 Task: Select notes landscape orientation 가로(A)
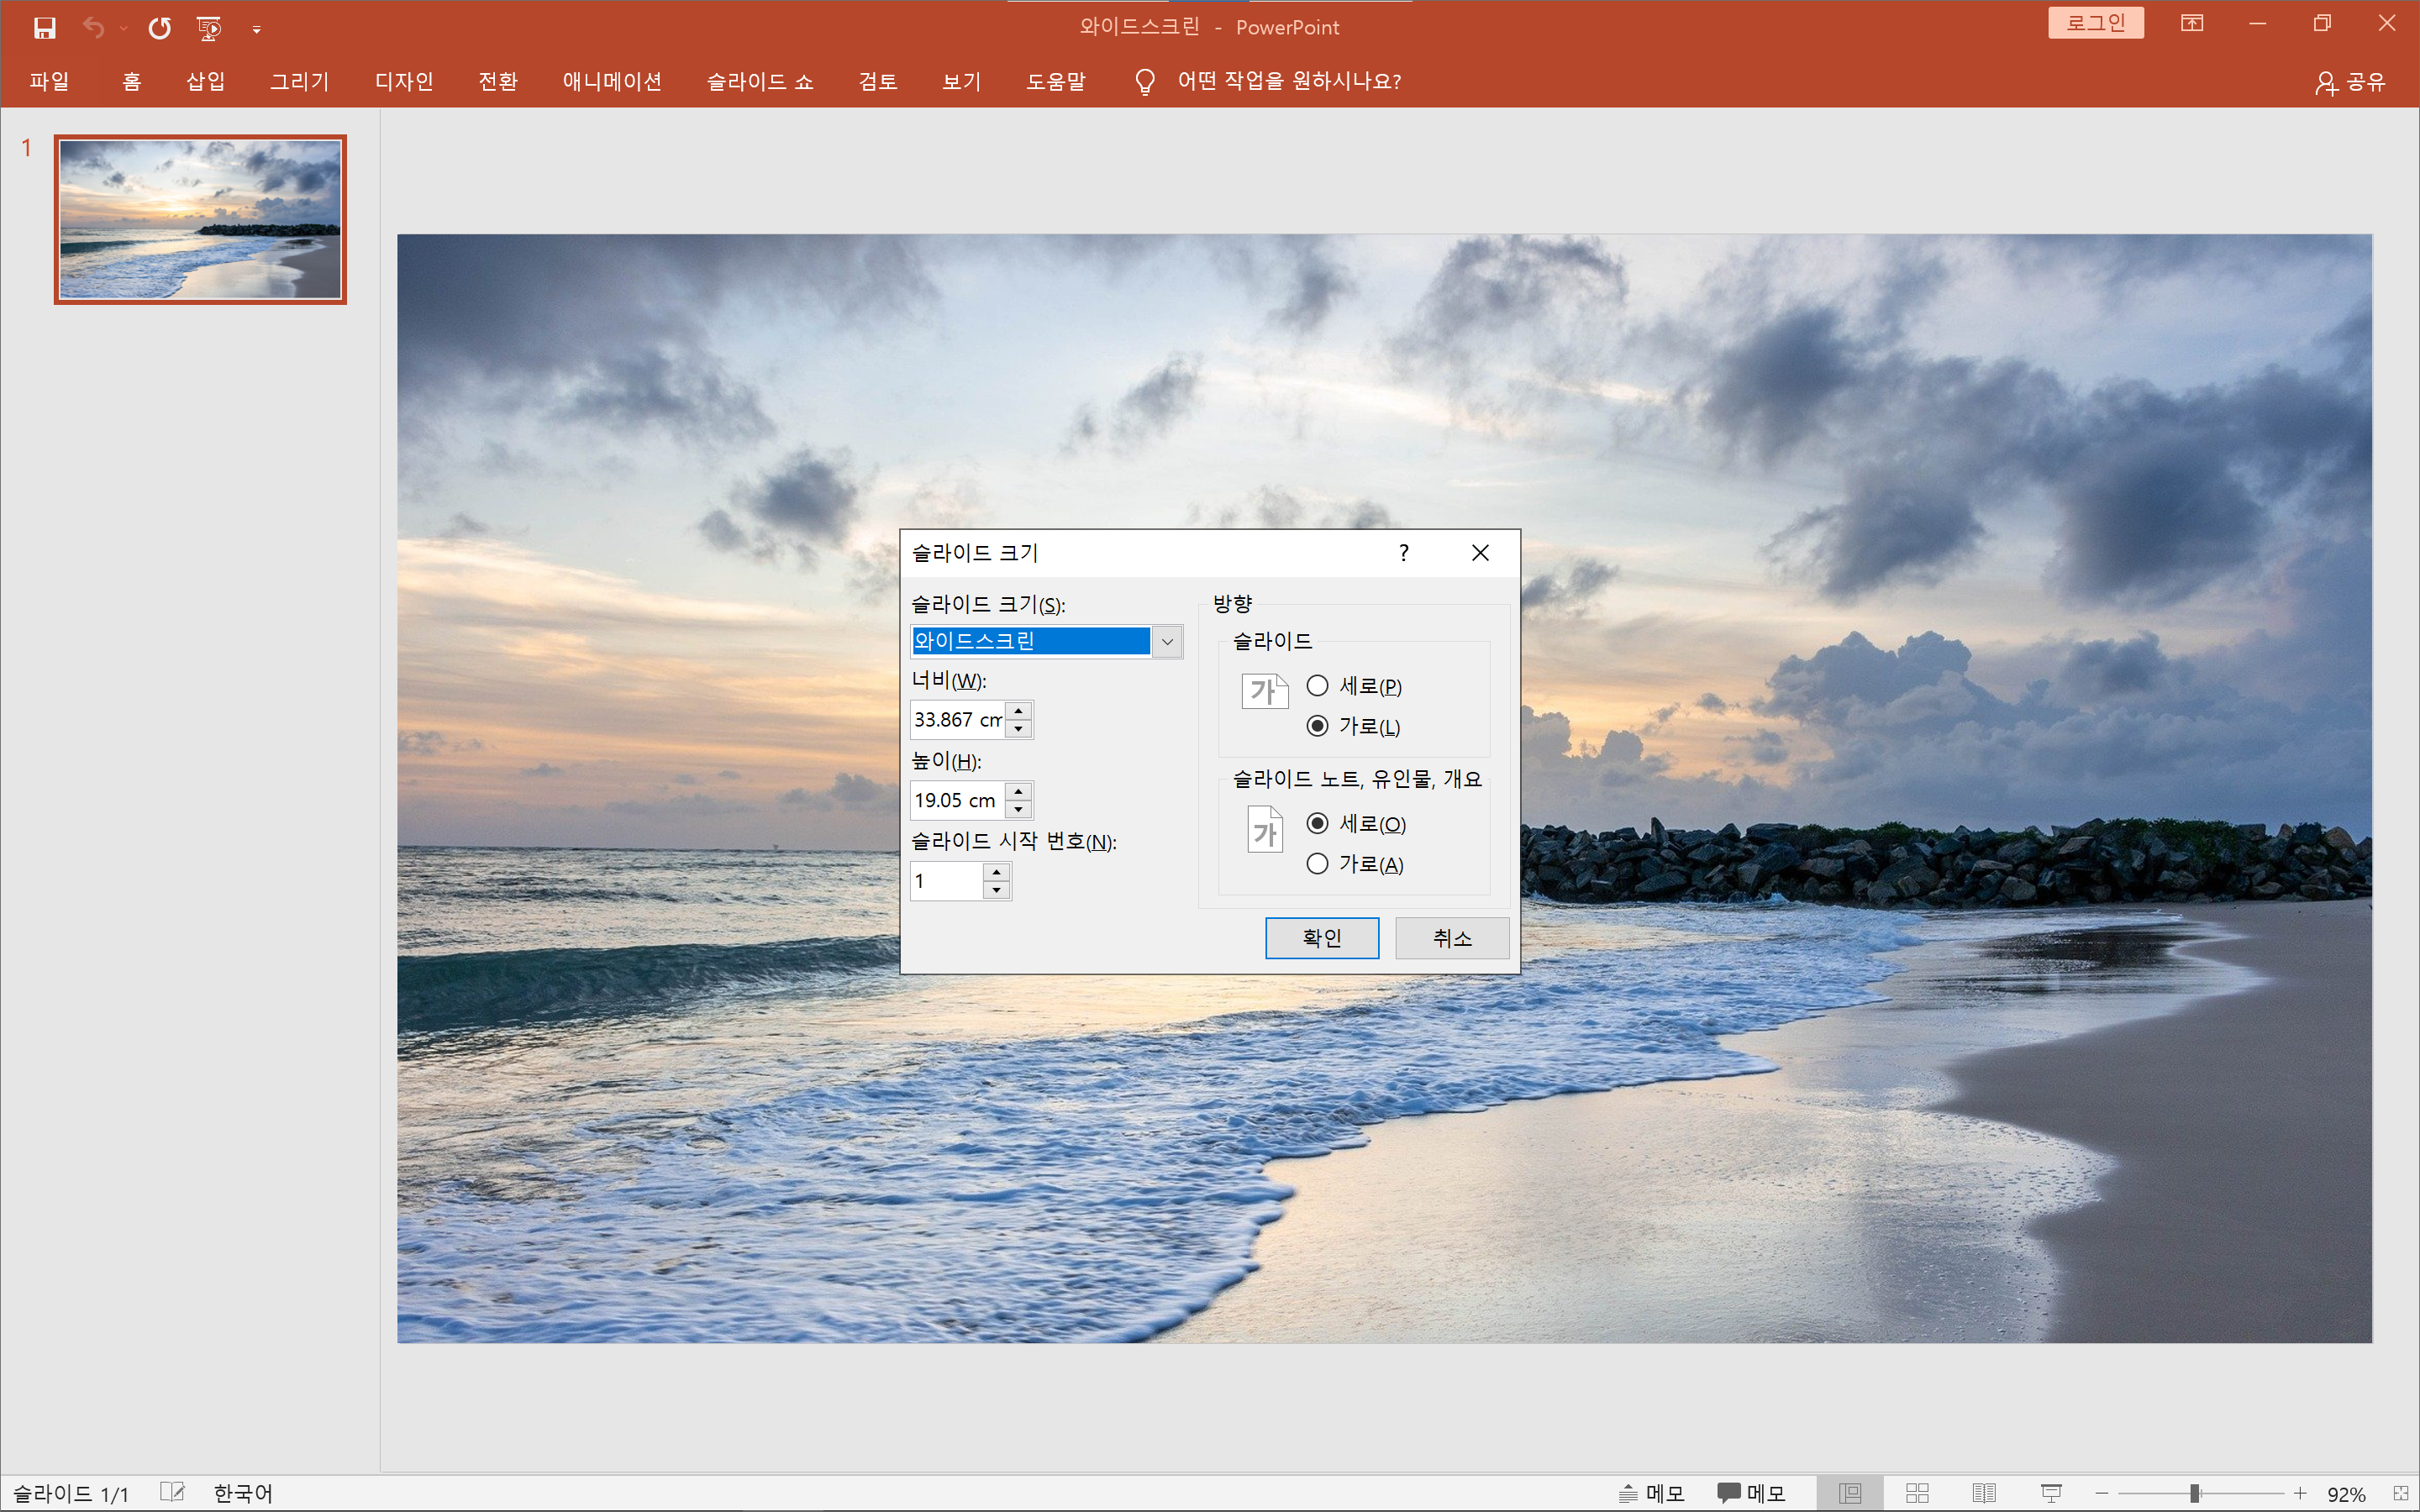[1317, 864]
